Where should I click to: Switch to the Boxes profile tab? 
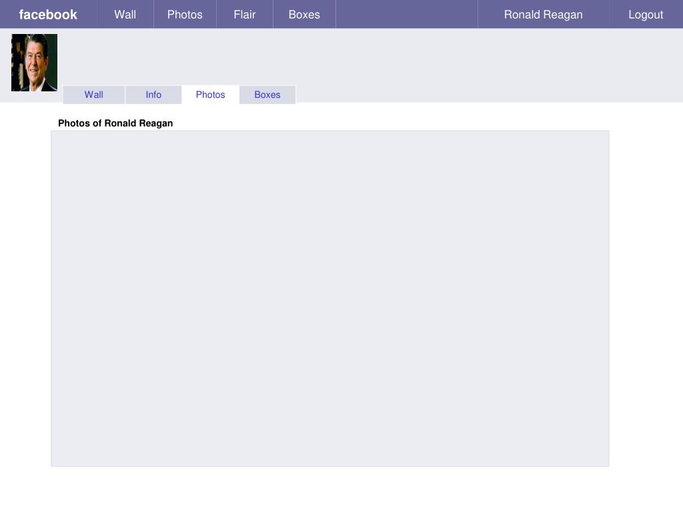(267, 95)
